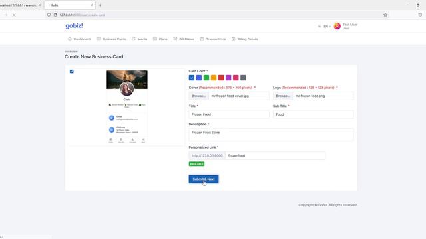View Transactions page
The height and width of the screenshot is (239, 426).
coord(213,39)
